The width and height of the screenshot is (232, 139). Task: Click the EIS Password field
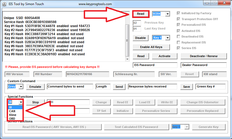click(x=155, y=65)
